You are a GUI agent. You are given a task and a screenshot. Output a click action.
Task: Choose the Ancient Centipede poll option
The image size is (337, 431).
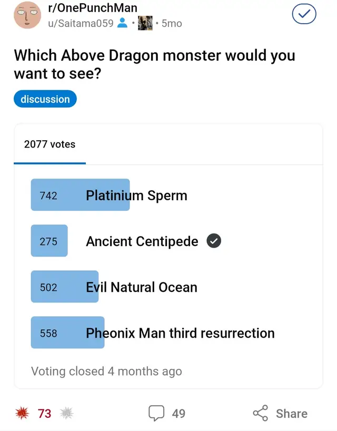(x=142, y=241)
